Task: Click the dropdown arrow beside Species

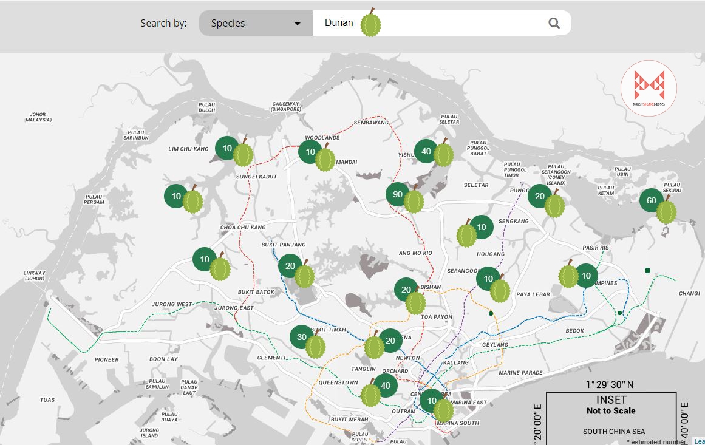Action: (x=298, y=24)
